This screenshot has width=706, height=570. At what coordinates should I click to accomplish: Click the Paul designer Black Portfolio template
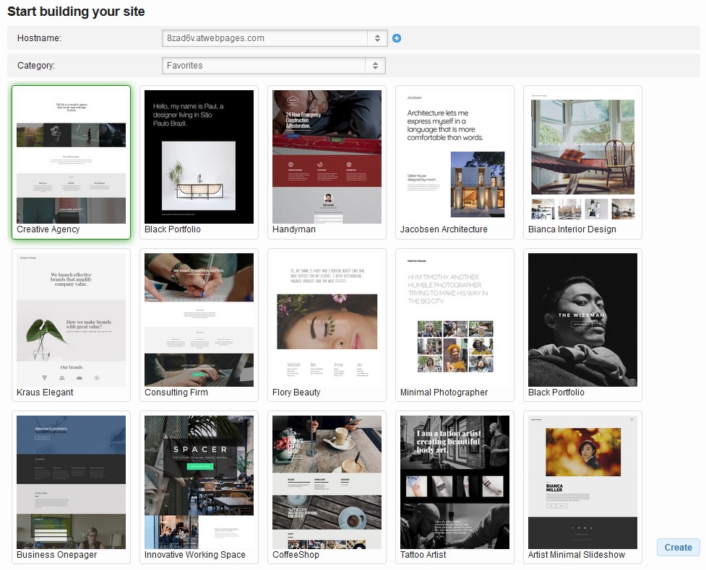point(199,157)
